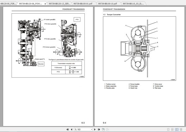Image resolution: width=186 pixels, height=132 pixels.
Task: Click the right page POWERSHIFT TRANSMISSION header
Action: tap(114, 9)
